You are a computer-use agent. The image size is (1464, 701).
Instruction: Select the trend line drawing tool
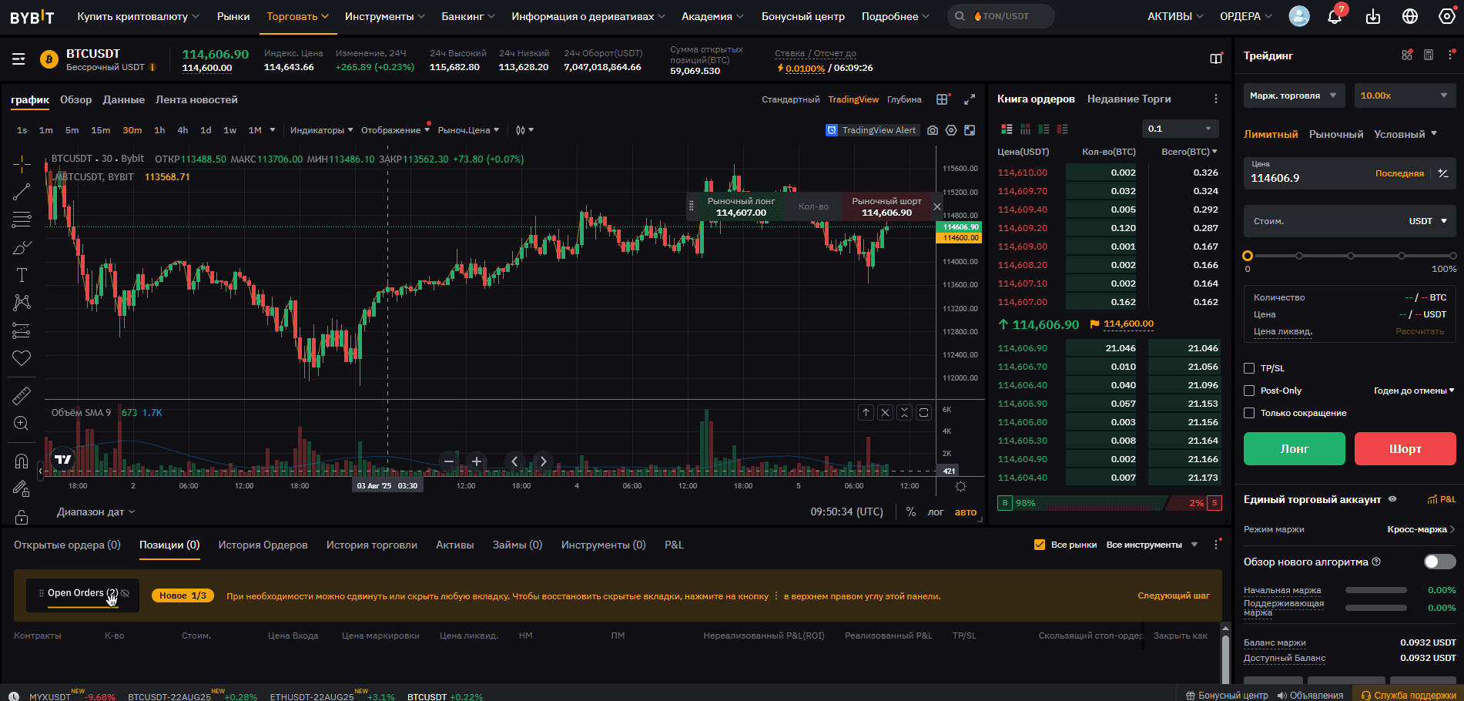click(x=22, y=192)
